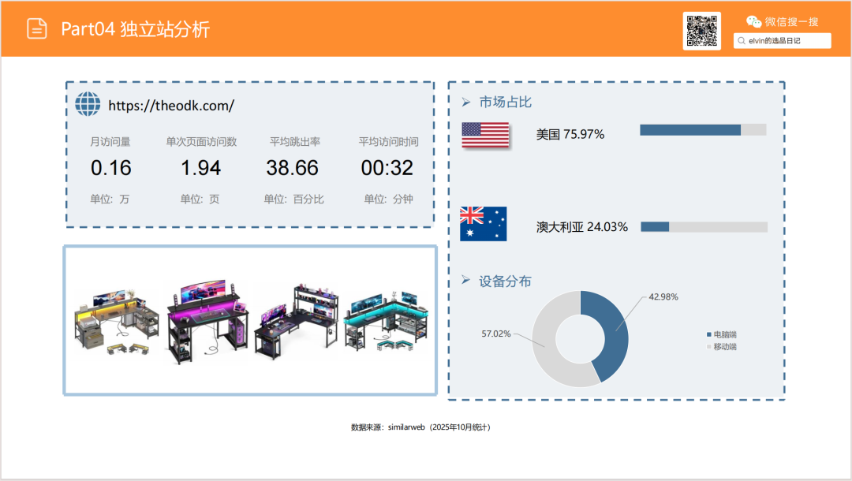
Task: Select the Australia flag icon
Action: point(484,224)
